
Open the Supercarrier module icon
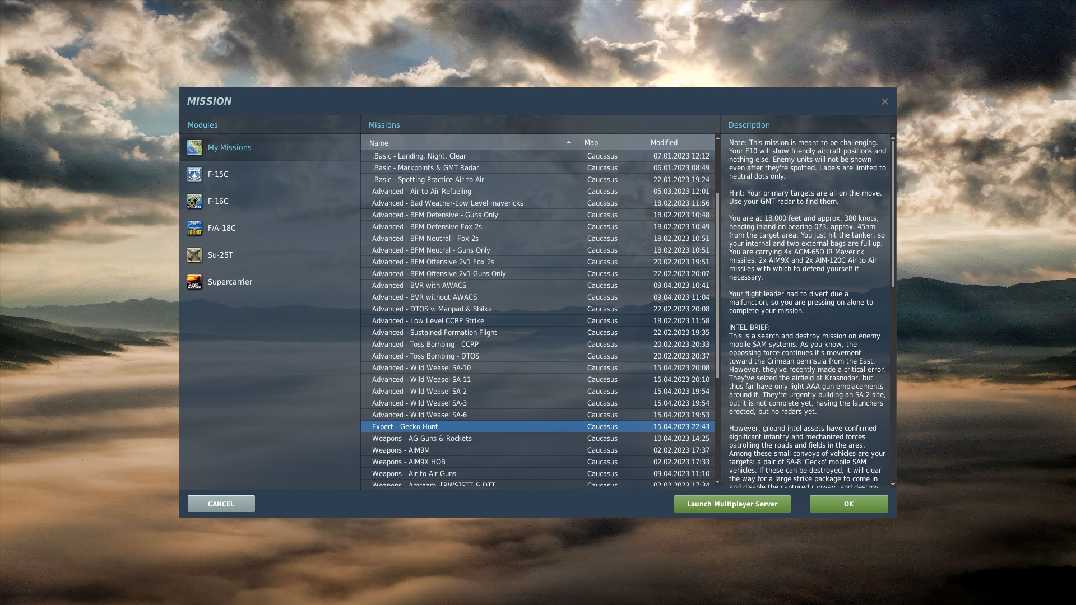click(x=194, y=282)
